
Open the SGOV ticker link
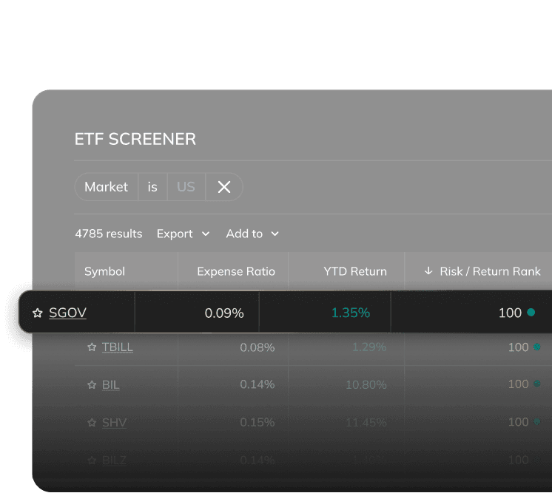(x=67, y=313)
